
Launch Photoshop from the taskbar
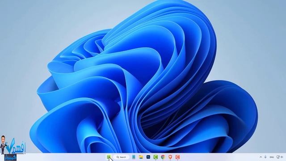tap(148, 157)
